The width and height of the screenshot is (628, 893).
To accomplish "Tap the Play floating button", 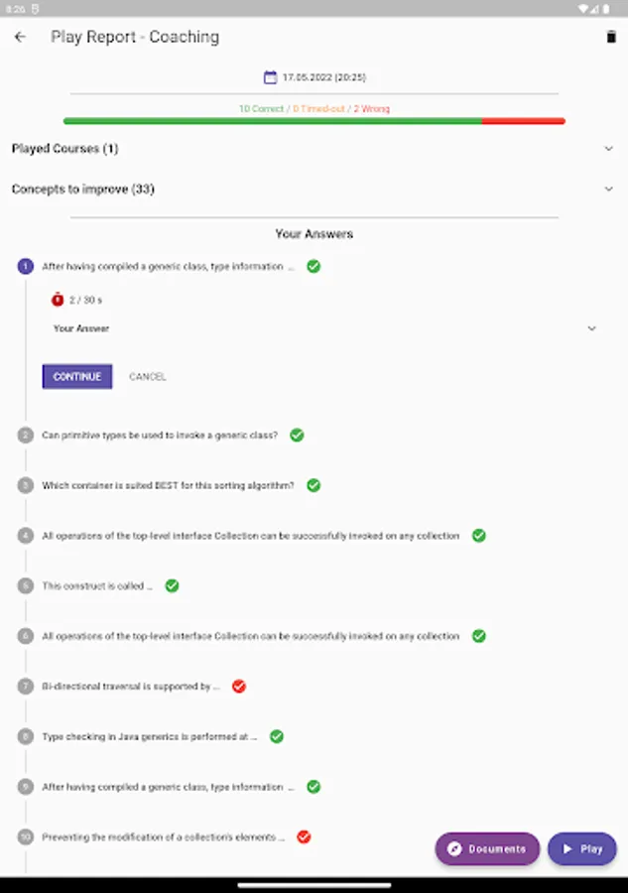I will click(x=582, y=849).
